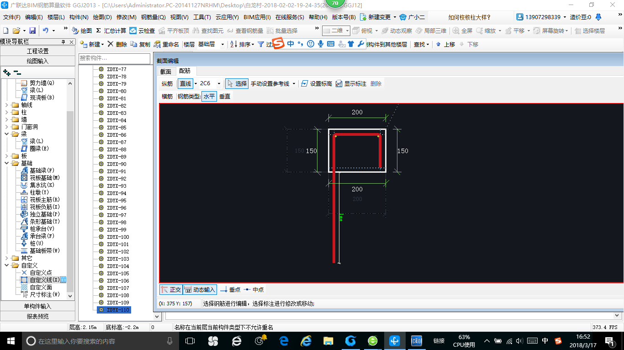Click 报表预览 navigation button

tap(37, 316)
